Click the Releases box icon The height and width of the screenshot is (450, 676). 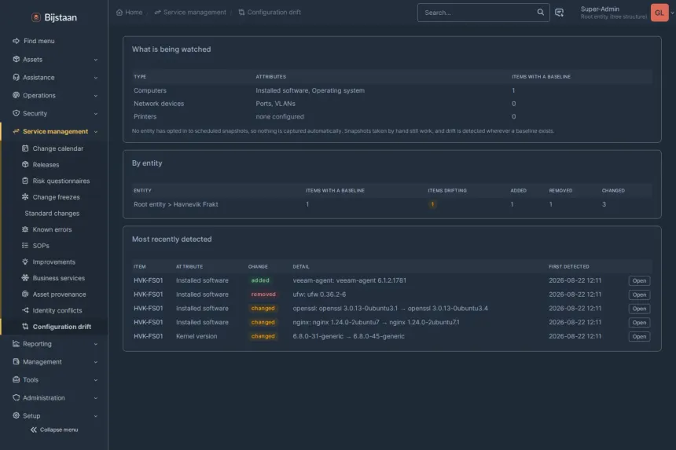tap(25, 164)
